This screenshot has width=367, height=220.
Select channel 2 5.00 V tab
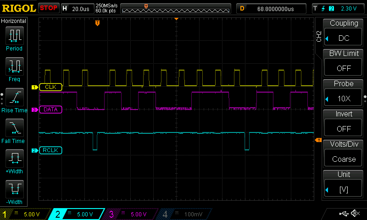77,214
